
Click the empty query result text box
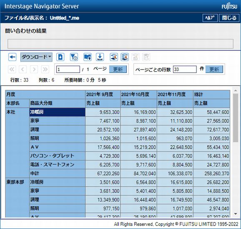120,44
